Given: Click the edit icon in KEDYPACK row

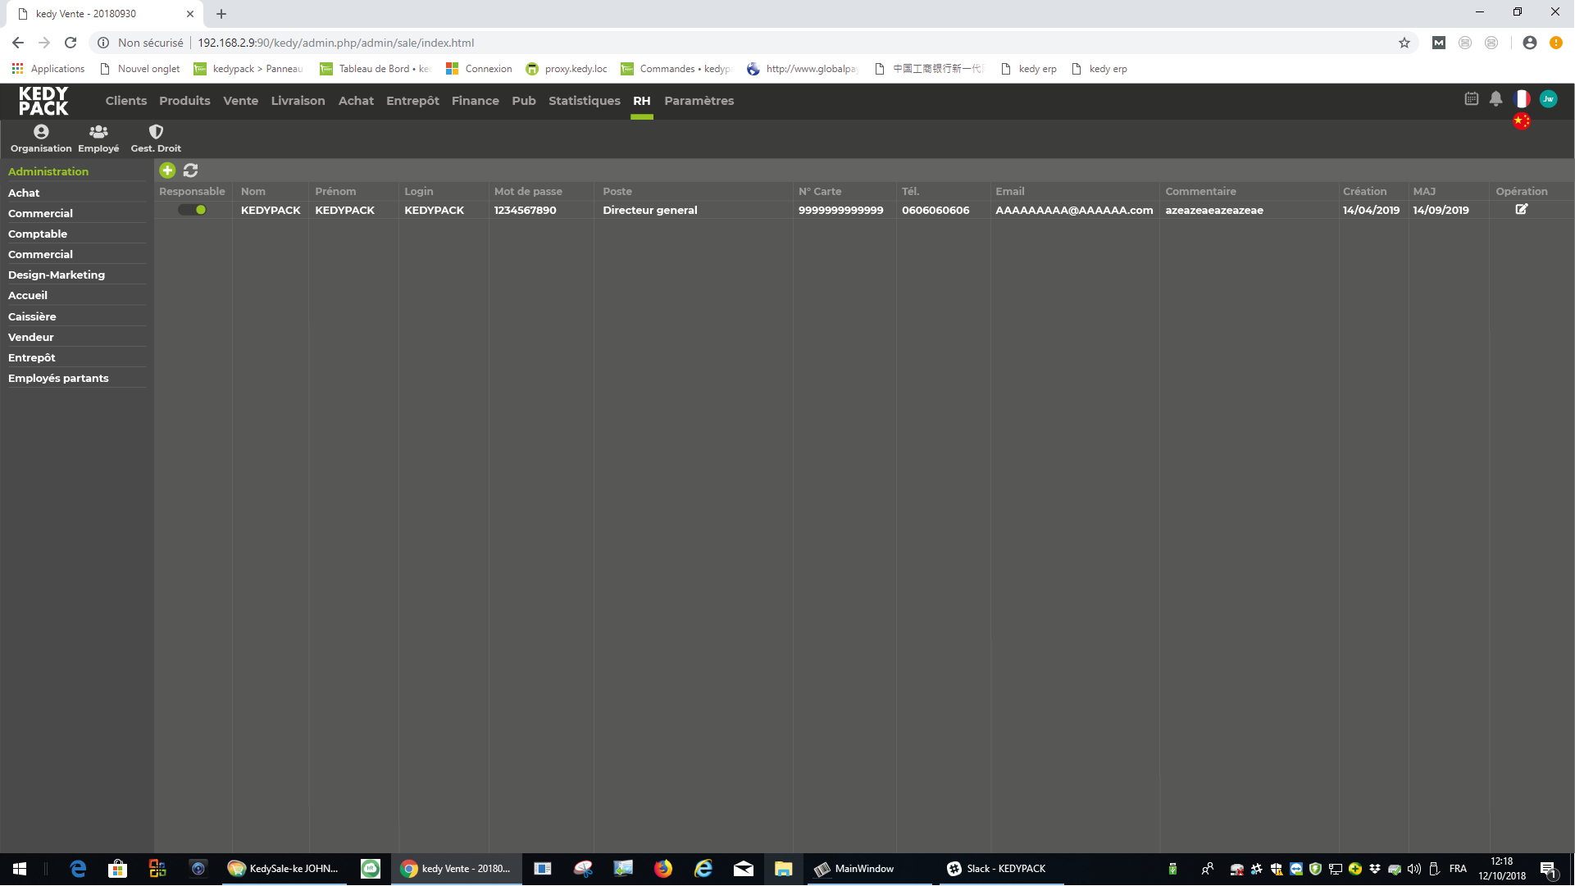Looking at the screenshot, I should click(x=1521, y=210).
